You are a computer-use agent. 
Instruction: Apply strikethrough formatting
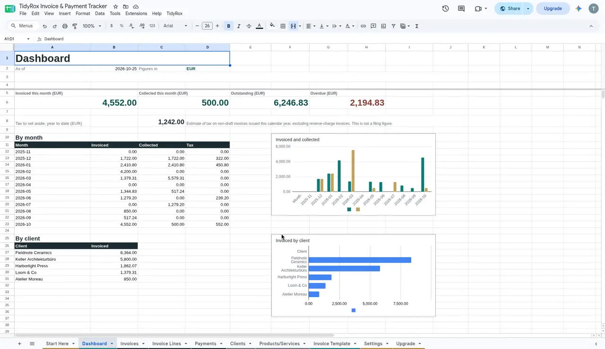point(249,26)
